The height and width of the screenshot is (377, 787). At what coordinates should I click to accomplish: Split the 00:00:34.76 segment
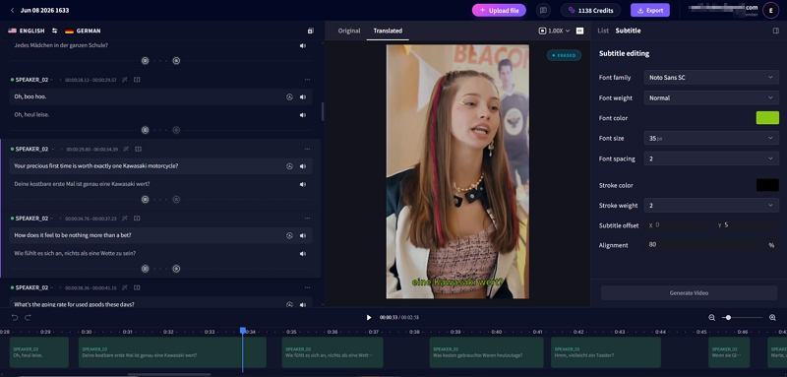(x=137, y=219)
